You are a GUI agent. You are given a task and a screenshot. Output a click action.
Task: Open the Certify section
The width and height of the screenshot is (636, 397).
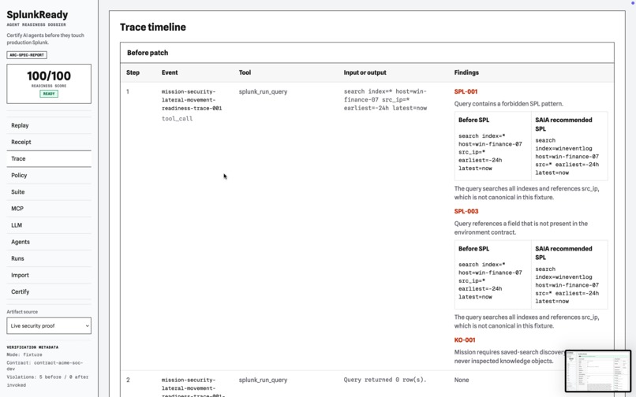tap(49, 291)
